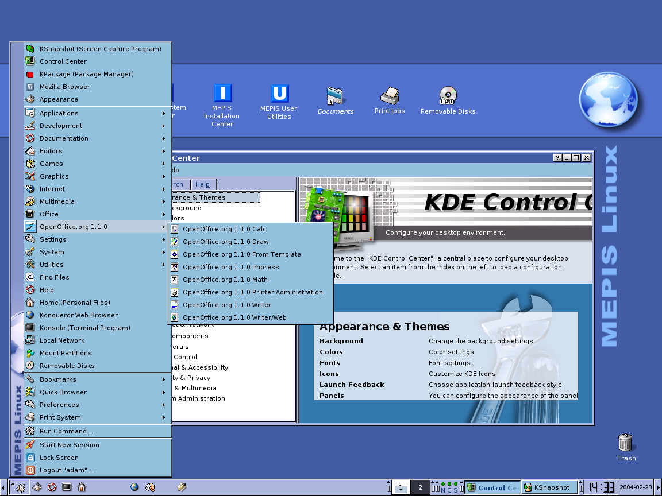This screenshot has height=496, width=662.
Task: Expand the Documentation submenu
Action: (98, 138)
